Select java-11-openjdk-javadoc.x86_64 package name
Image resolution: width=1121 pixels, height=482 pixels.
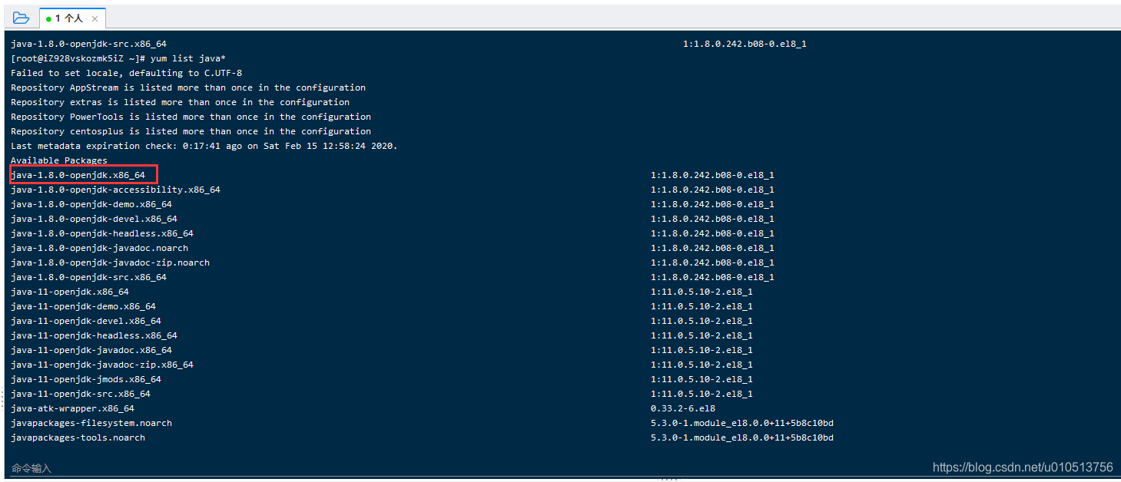click(91, 350)
